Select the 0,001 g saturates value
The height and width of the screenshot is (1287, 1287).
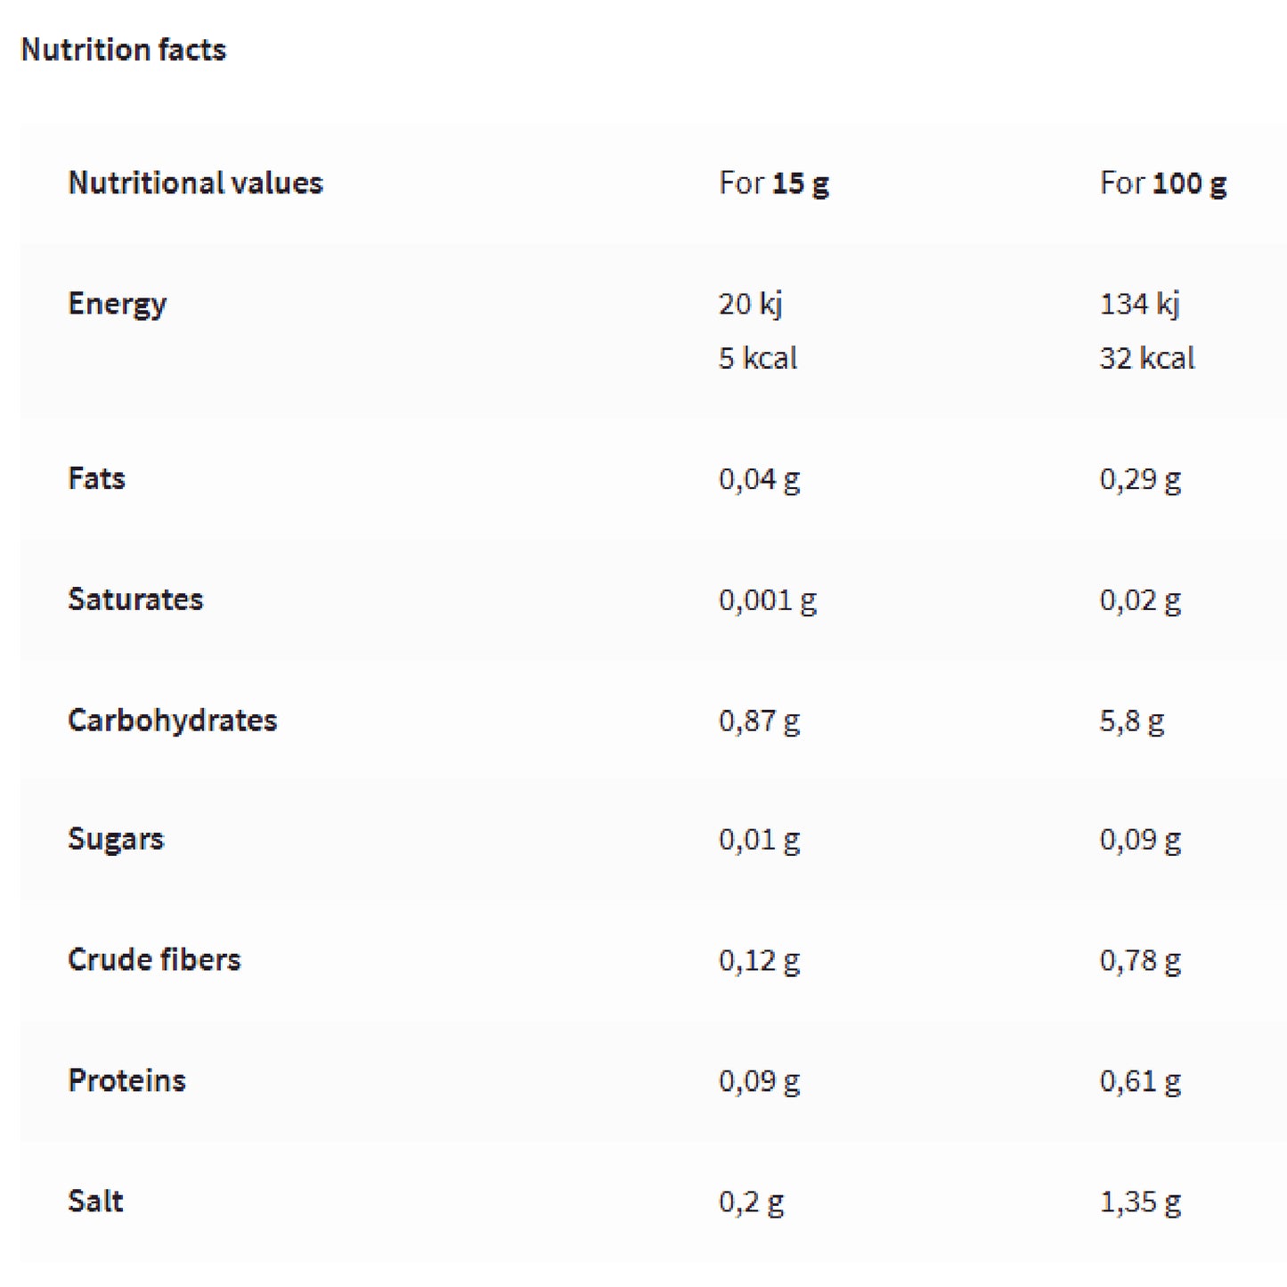(x=767, y=600)
